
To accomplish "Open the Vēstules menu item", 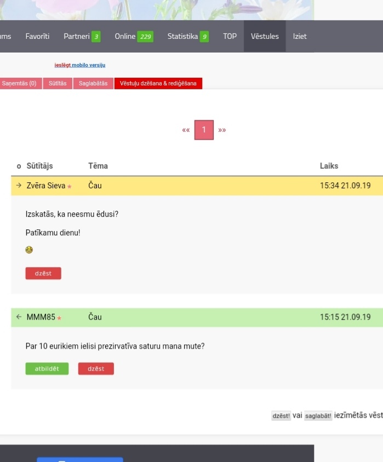I will coord(265,37).
